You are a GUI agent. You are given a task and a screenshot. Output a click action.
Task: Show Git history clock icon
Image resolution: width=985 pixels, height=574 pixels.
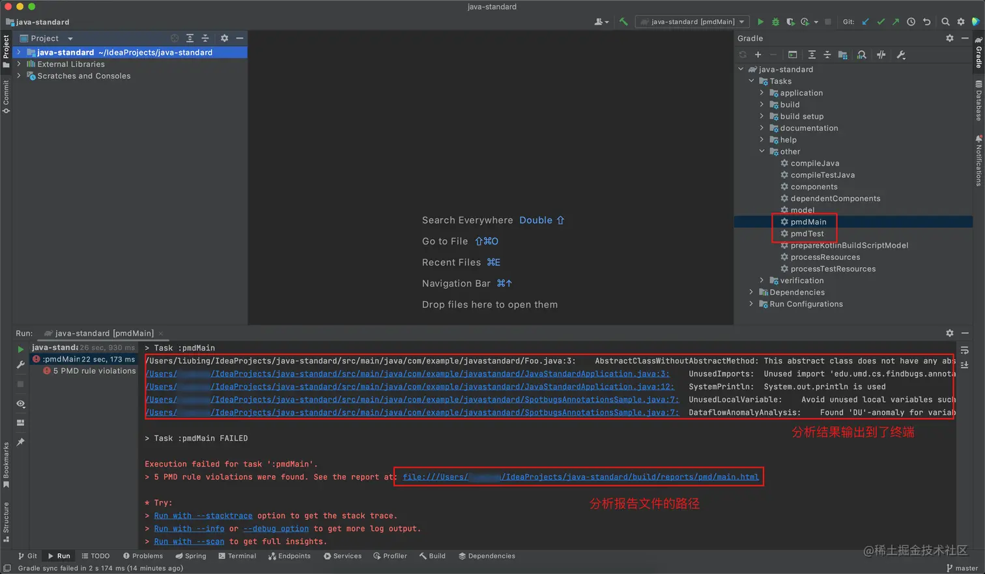[x=911, y=22]
